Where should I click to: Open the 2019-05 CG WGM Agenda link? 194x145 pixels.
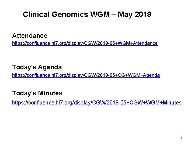[86, 75]
